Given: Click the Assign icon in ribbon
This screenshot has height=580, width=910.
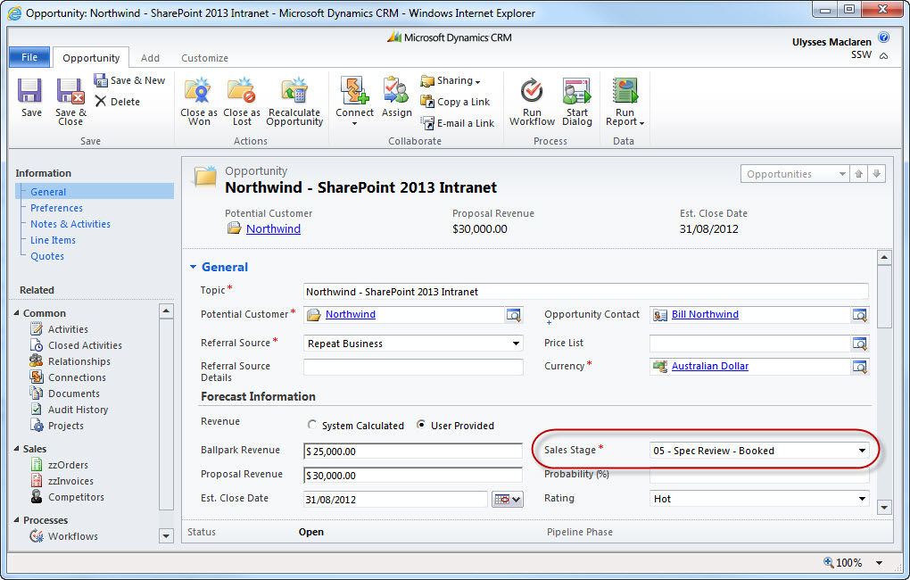Looking at the screenshot, I should click(x=396, y=92).
